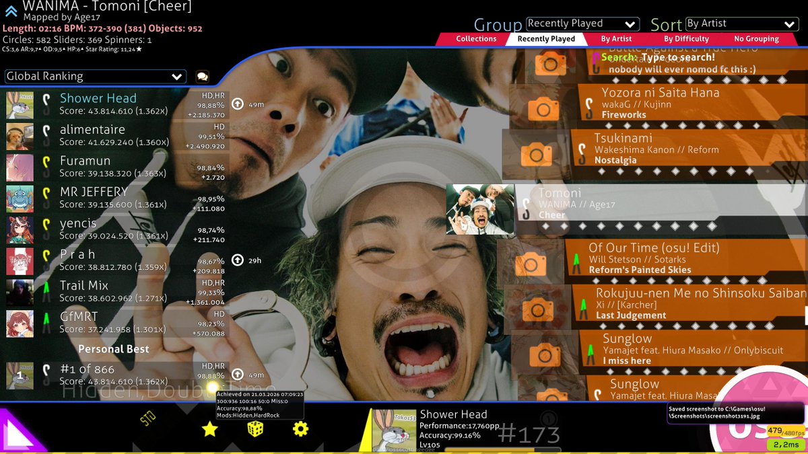Open Global Ranking dropdown
This screenshot has width=808, height=454.
(95, 77)
